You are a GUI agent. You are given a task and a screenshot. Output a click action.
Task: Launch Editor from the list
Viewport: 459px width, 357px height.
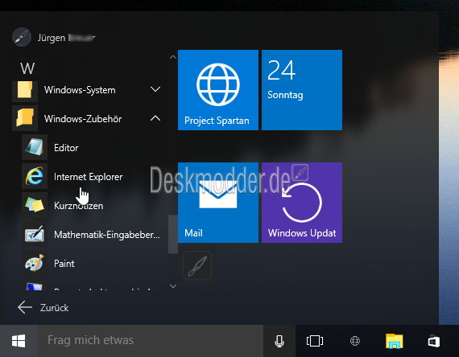(x=92, y=147)
